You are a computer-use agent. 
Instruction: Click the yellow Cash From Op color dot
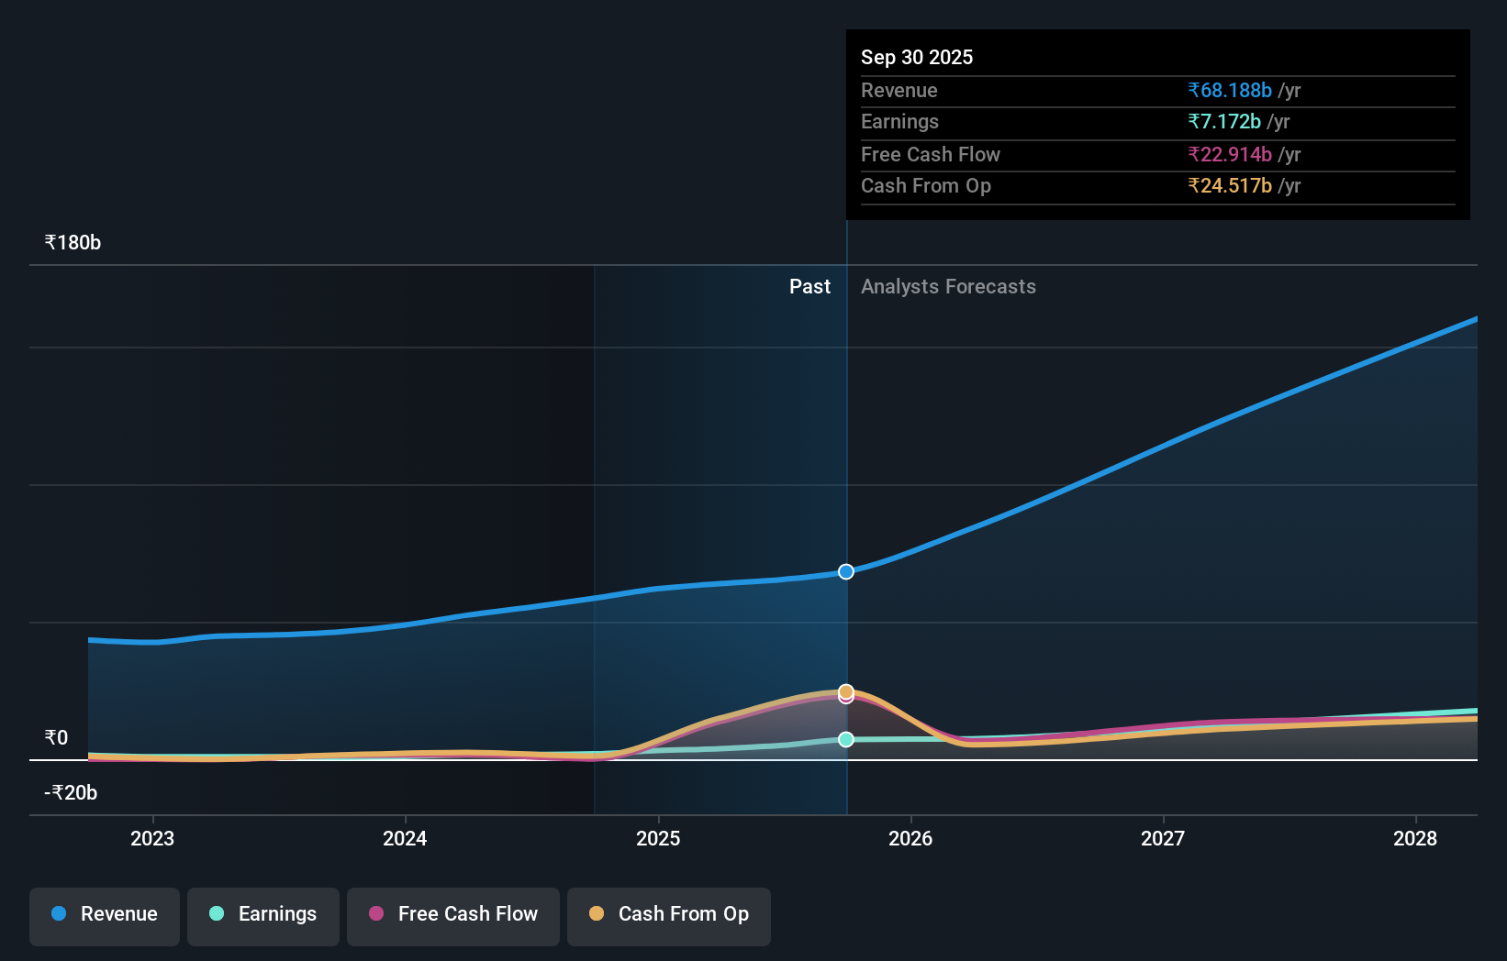pyautogui.click(x=597, y=914)
